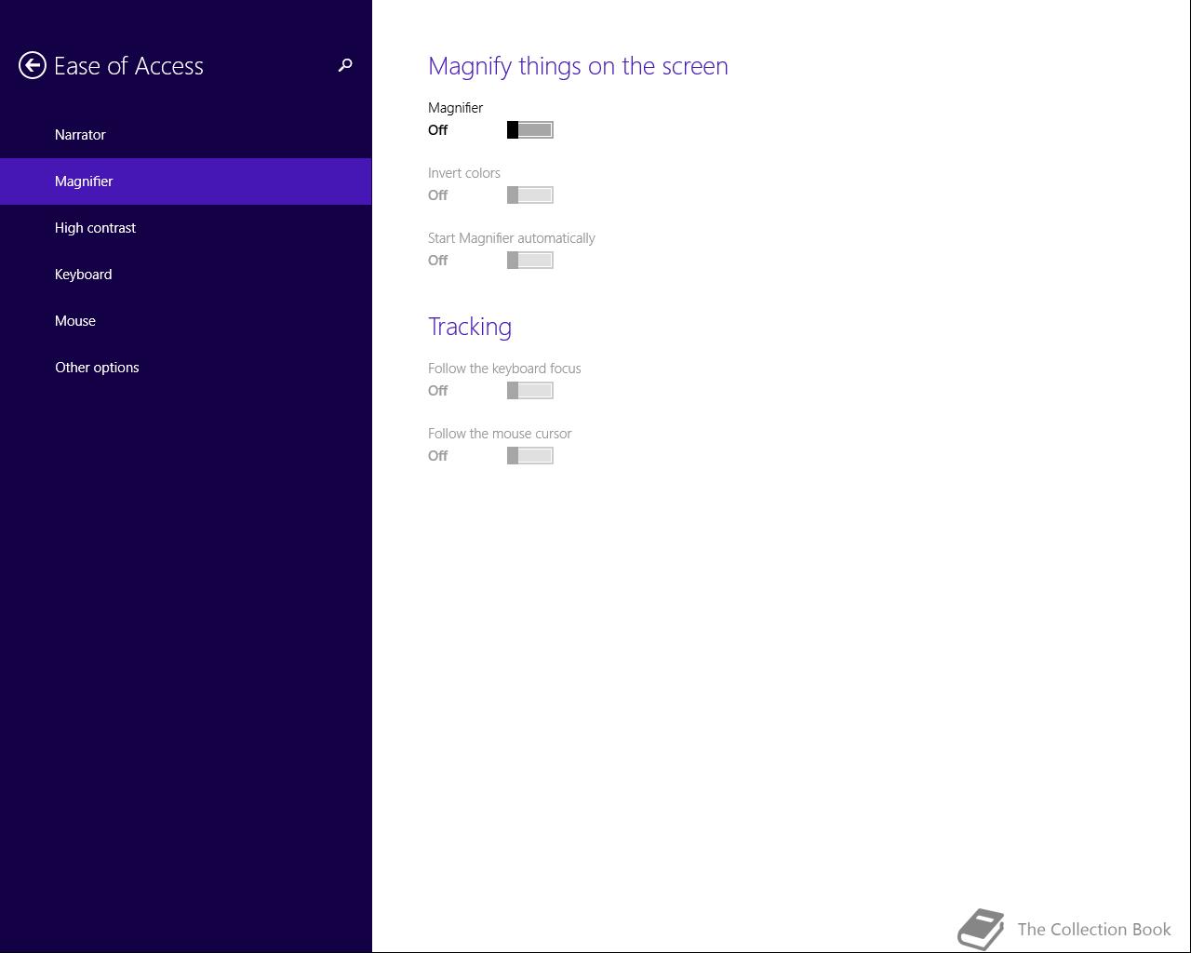Open Other options section
The height and width of the screenshot is (953, 1191).
click(186, 368)
